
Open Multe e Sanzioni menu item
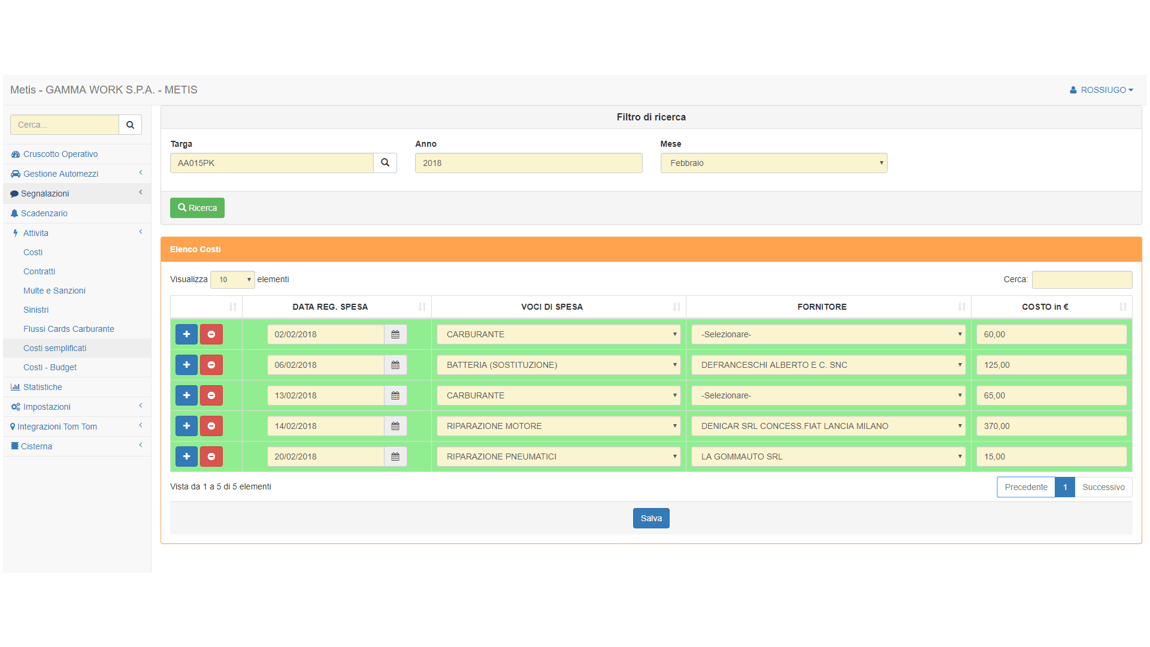[x=54, y=291]
